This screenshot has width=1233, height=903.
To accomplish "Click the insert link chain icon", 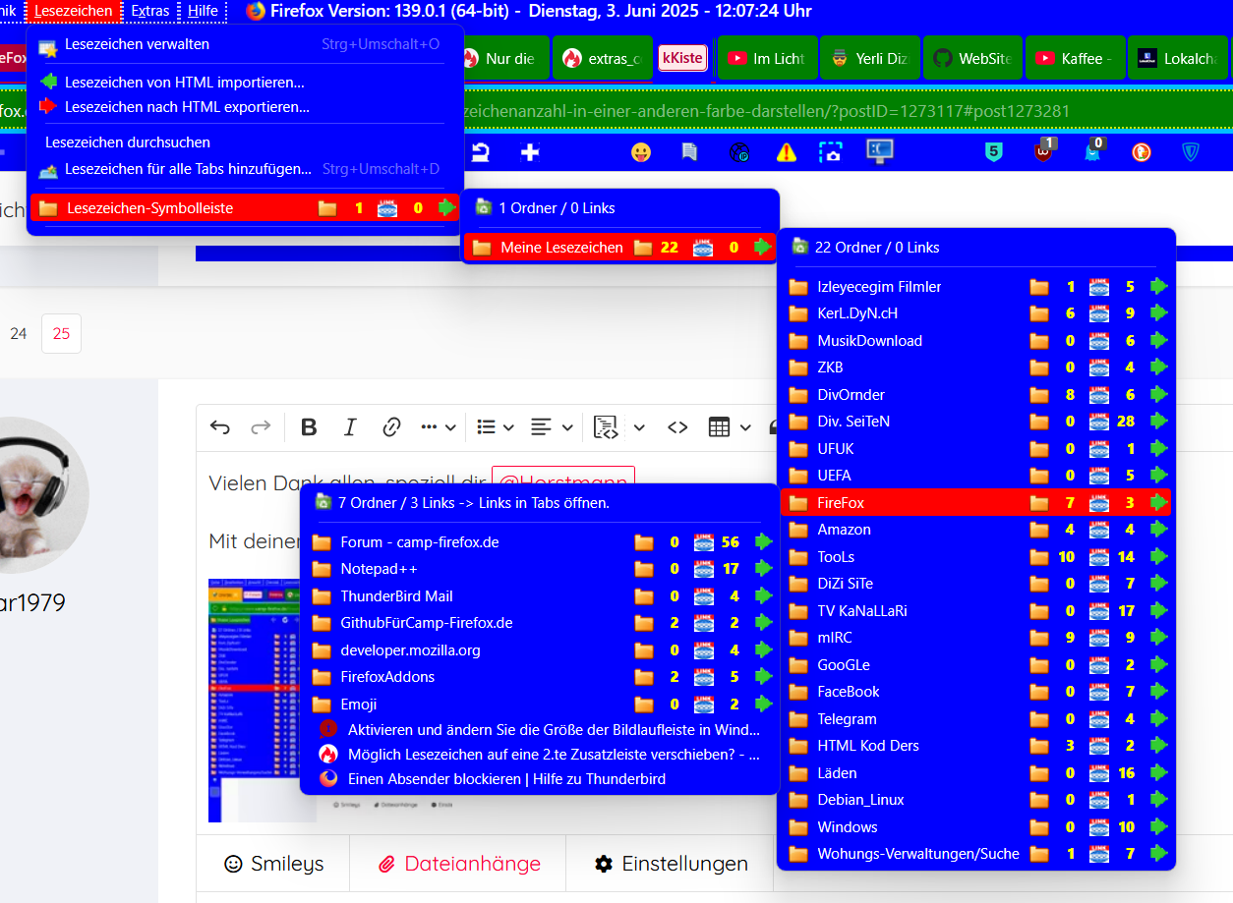I will click(391, 427).
